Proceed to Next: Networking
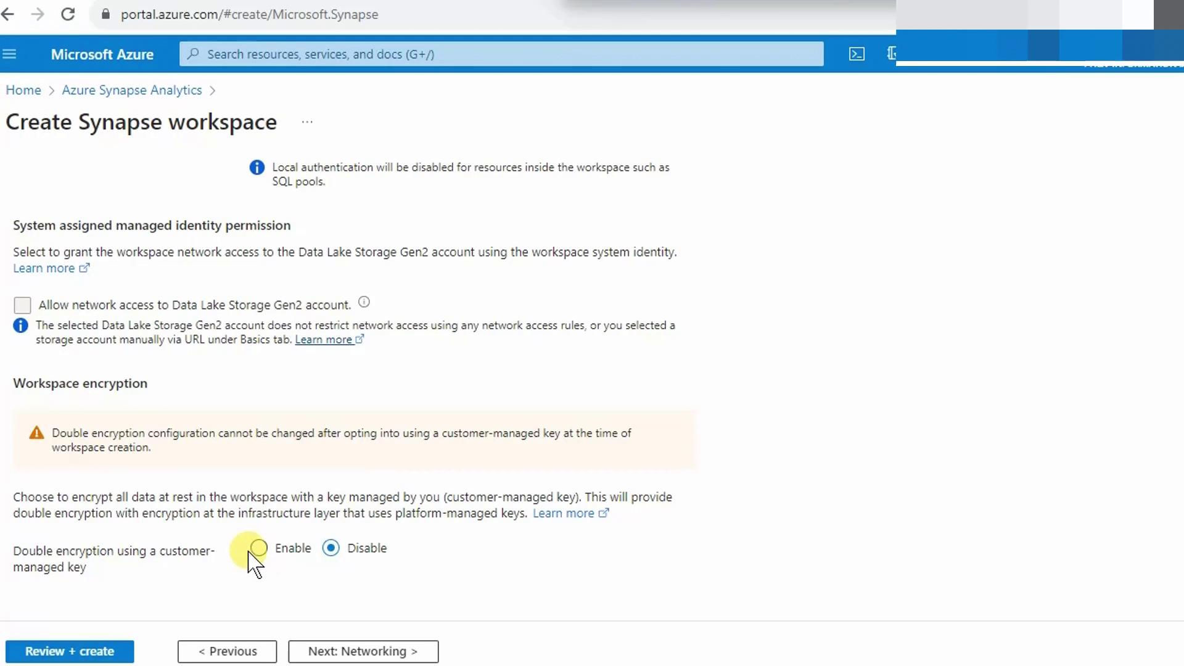The width and height of the screenshot is (1184, 666). (363, 651)
